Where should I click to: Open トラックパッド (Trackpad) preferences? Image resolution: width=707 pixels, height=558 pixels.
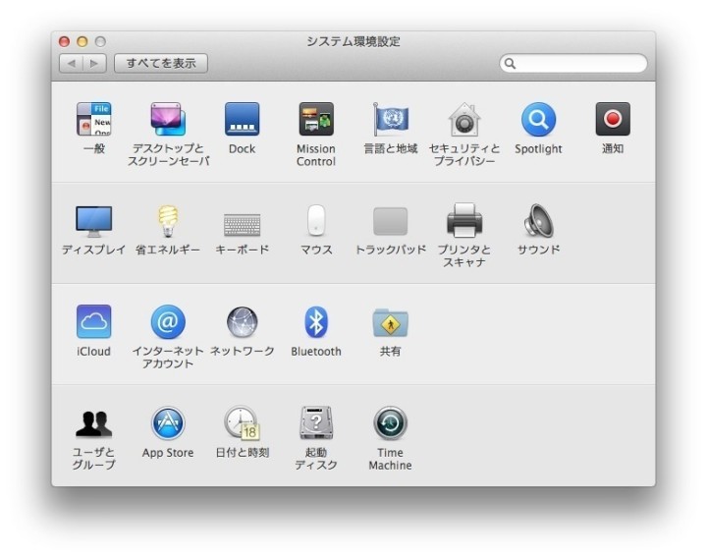(x=391, y=221)
